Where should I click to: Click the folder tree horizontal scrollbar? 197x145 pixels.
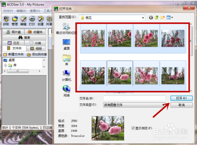[22, 71]
